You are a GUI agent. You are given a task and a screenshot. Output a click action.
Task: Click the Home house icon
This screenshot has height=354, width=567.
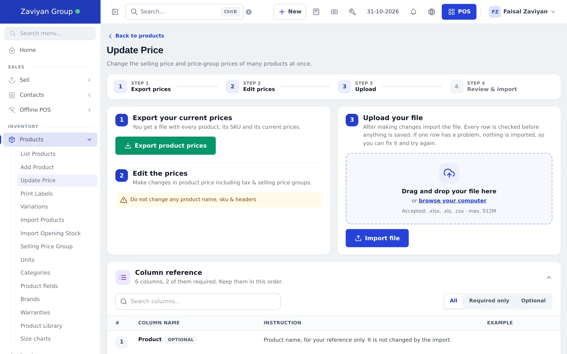coord(12,50)
